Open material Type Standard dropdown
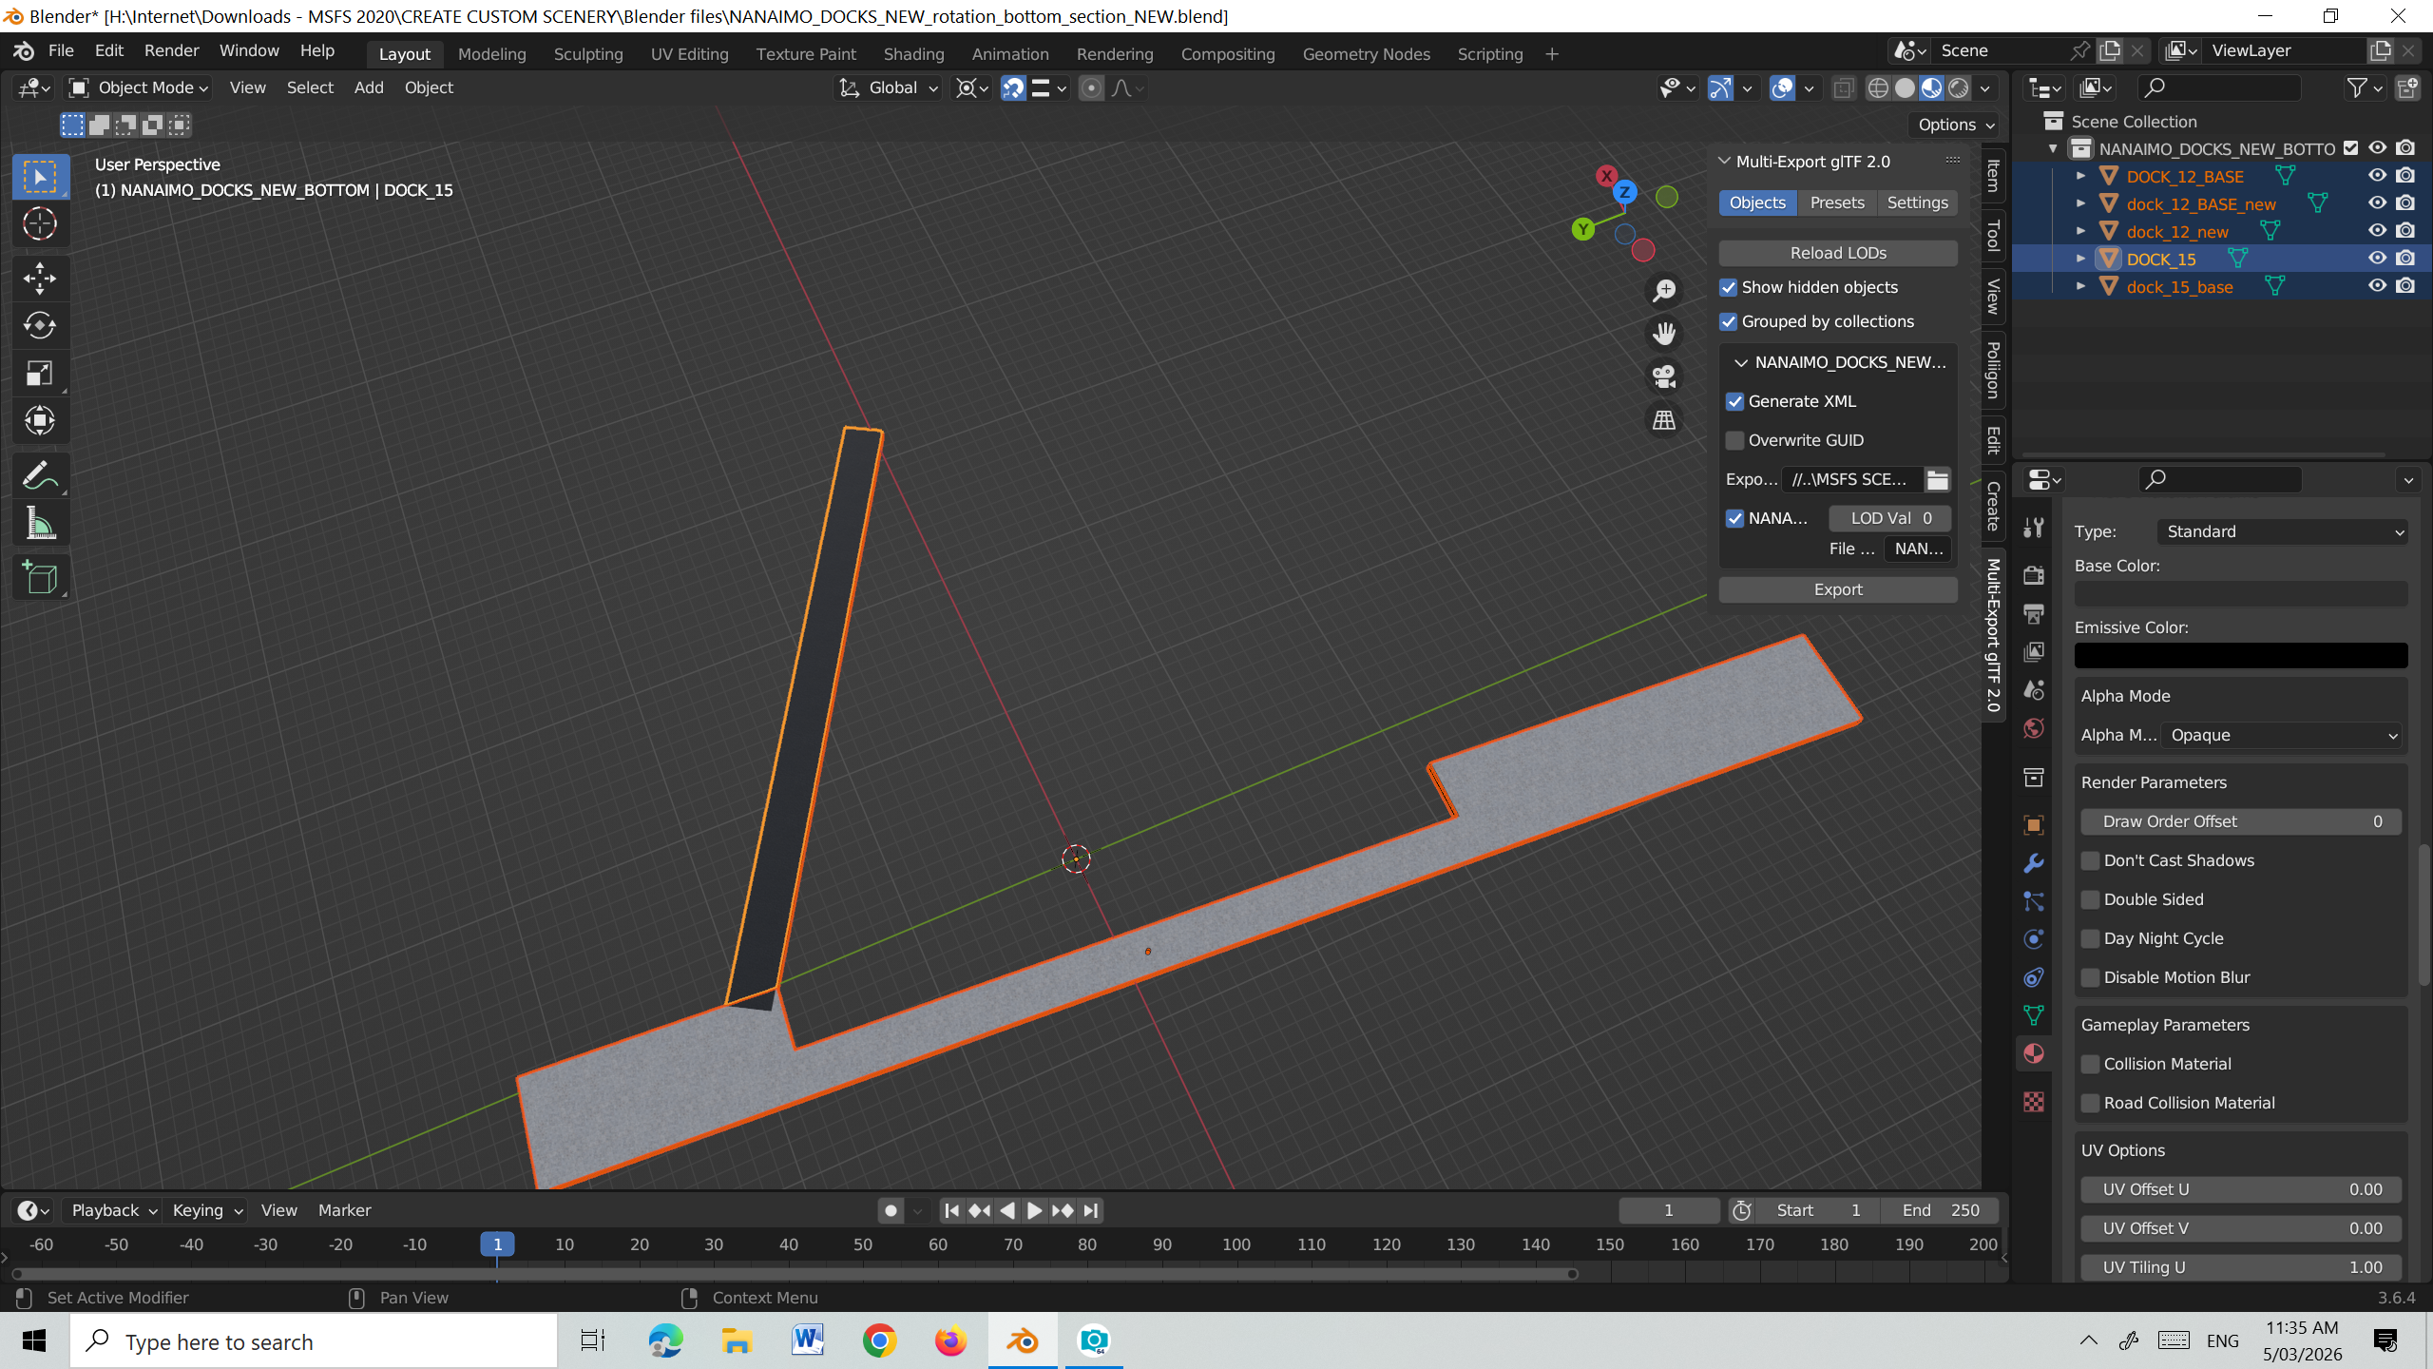Screen dimensions: 2433x1369 click(2283, 532)
